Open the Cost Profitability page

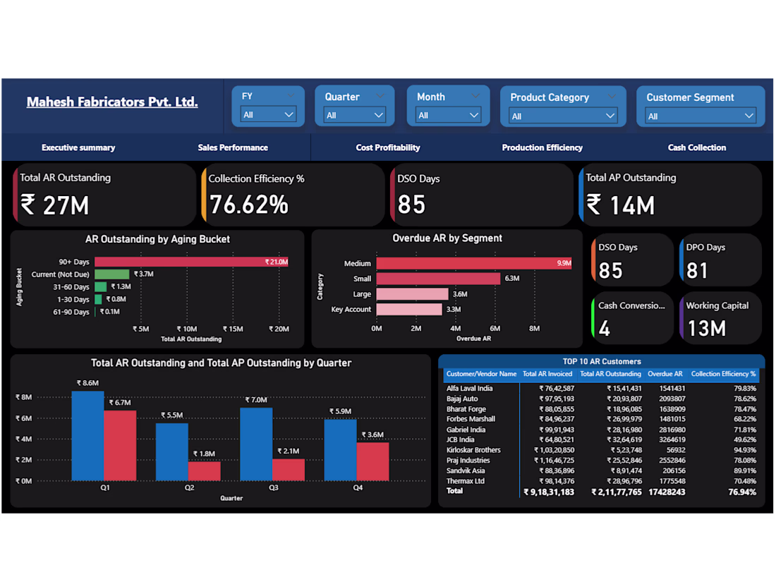point(388,147)
